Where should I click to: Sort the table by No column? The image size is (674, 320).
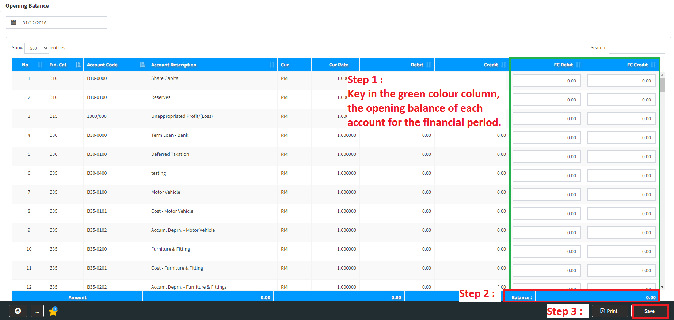[x=29, y=65]
